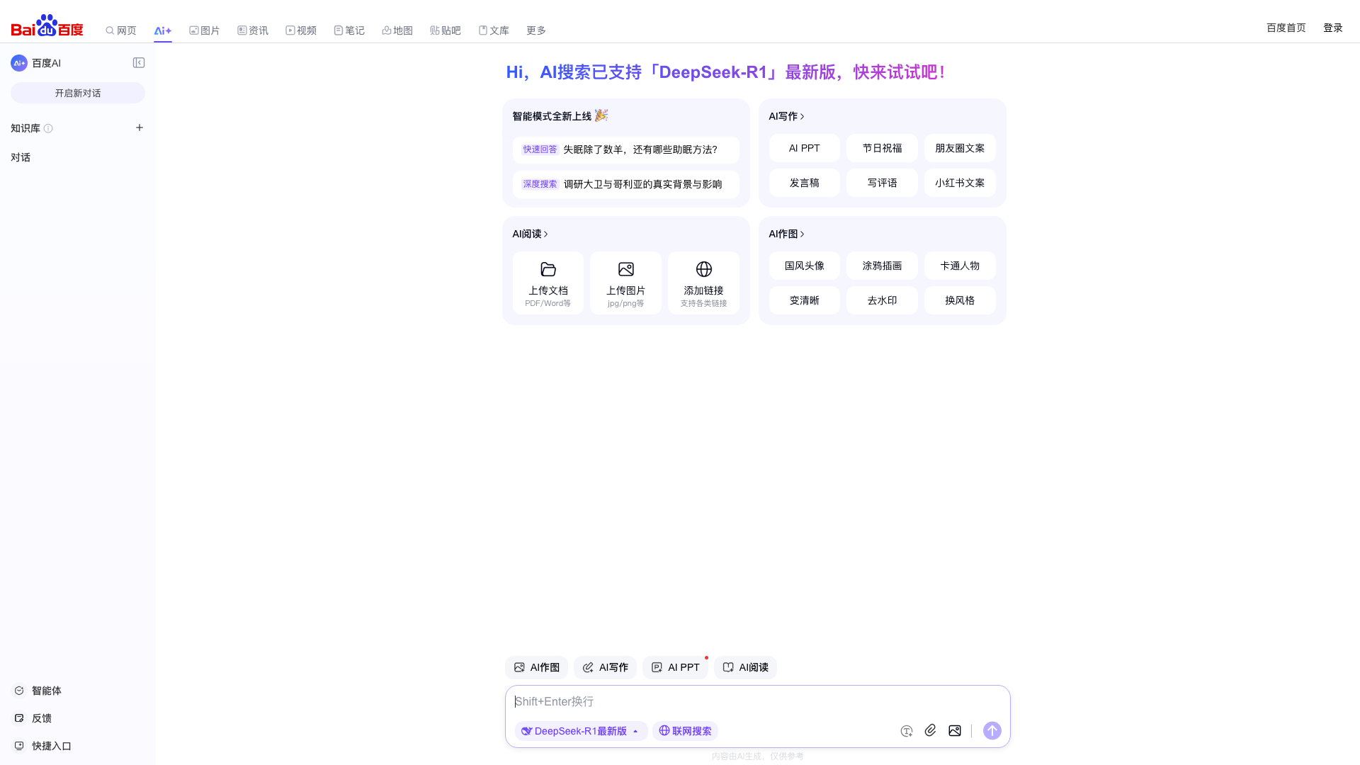Collapse the sidebar with the panel icon
This screenshot has height=765, width=1360.
[139, 63]
